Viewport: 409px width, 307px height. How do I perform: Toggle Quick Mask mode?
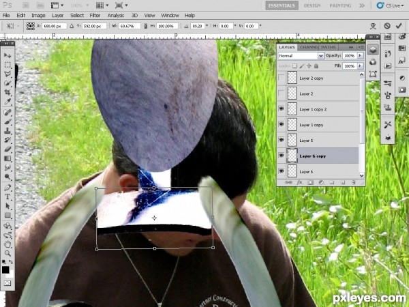coord(7,283)
